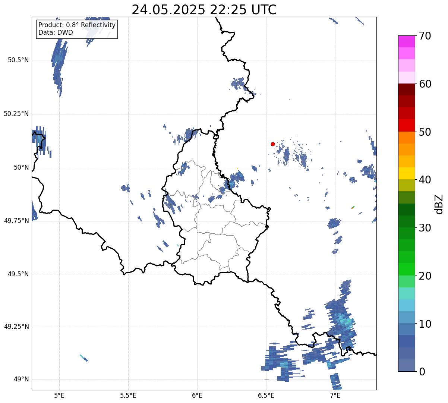Screen dimensions: 448x403
Task: Click the 50.25°N latitude label
Action: click(x=16, y=114)
